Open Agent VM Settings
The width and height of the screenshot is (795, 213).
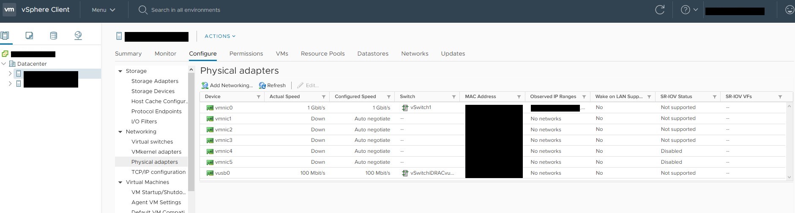tap(156, 202)
